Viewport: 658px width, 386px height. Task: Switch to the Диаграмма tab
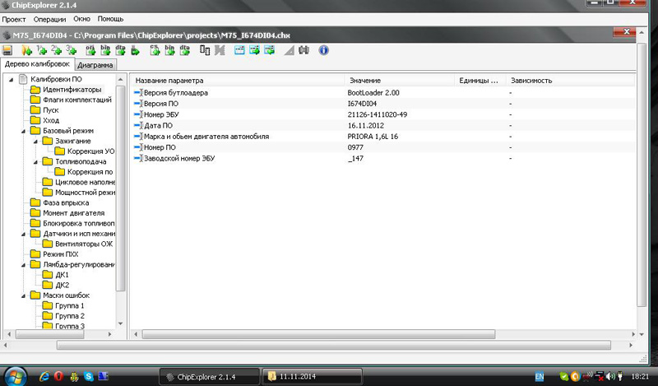[95, 65]
